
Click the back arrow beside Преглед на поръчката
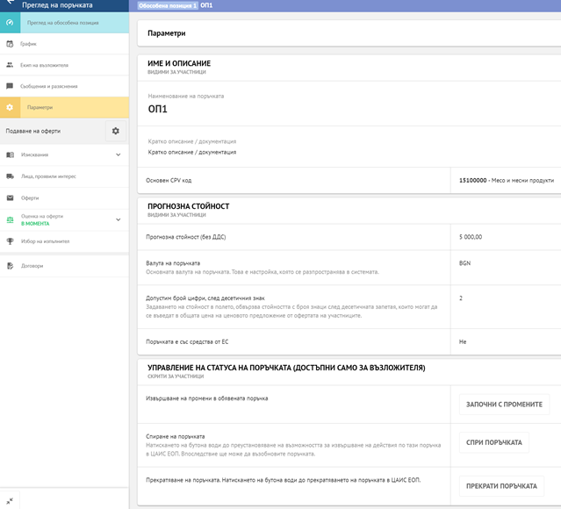coord(10,4)
